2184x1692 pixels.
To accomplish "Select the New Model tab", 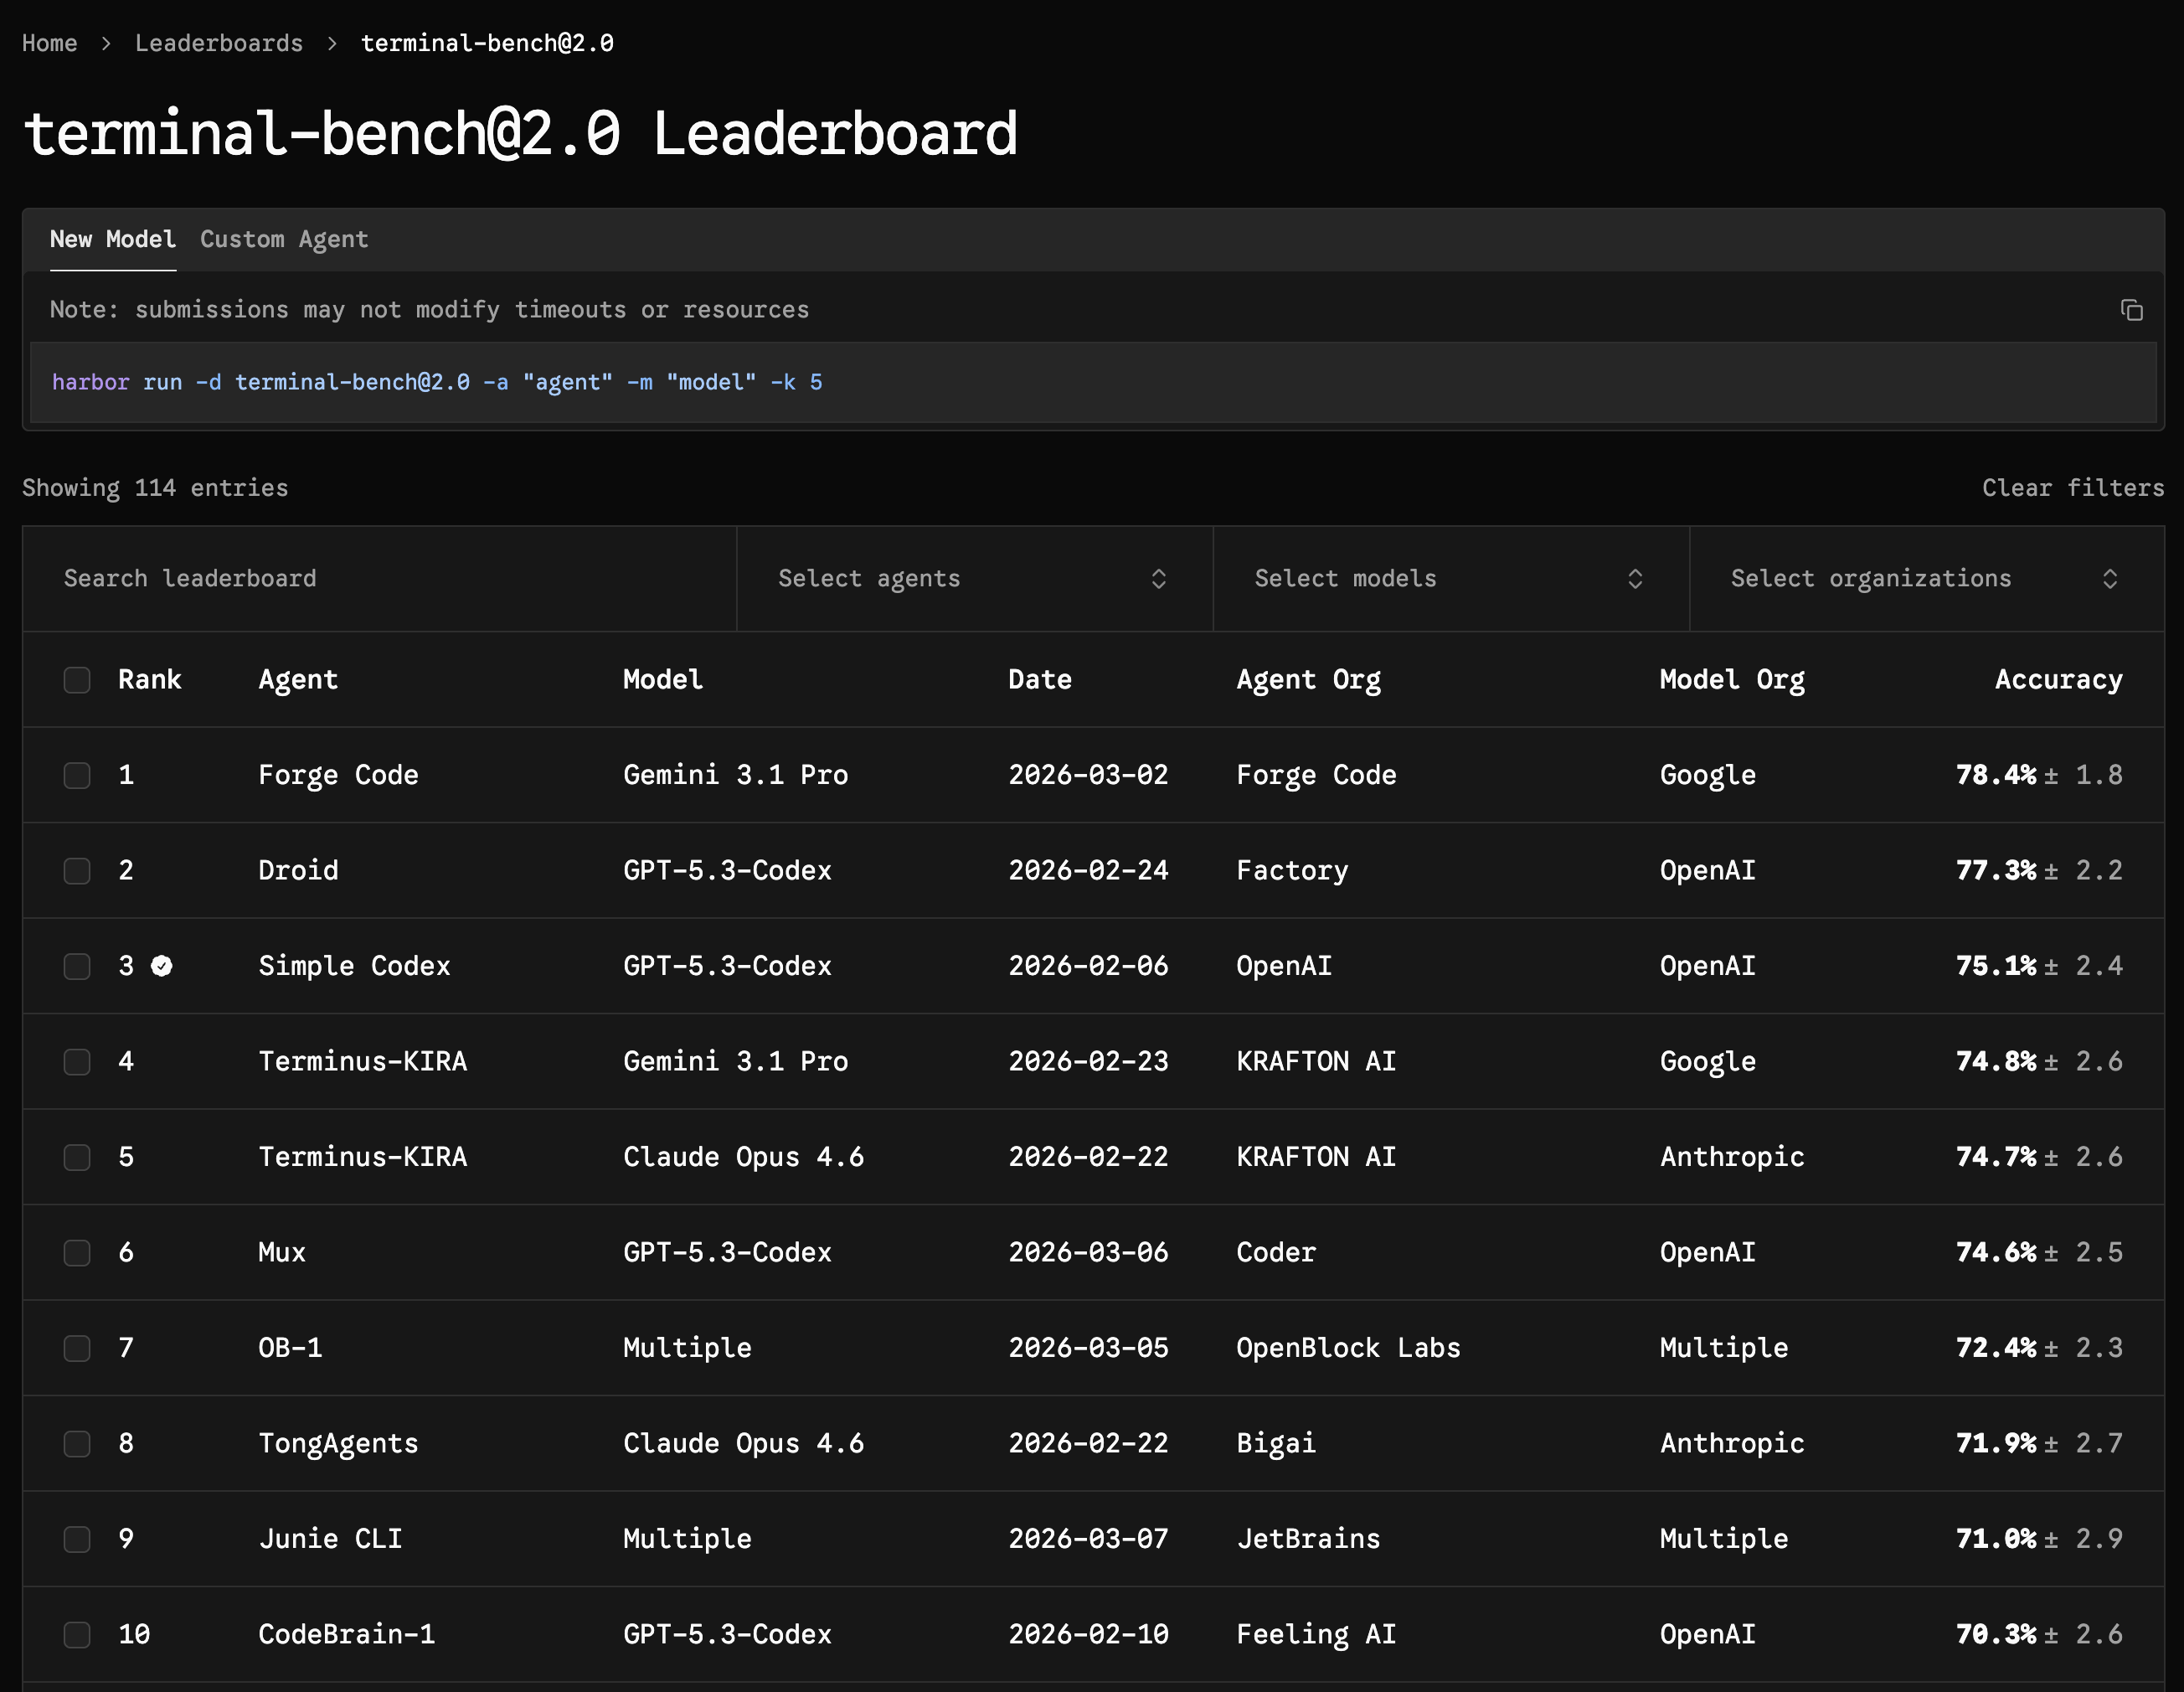I will [x=113, y=240].
